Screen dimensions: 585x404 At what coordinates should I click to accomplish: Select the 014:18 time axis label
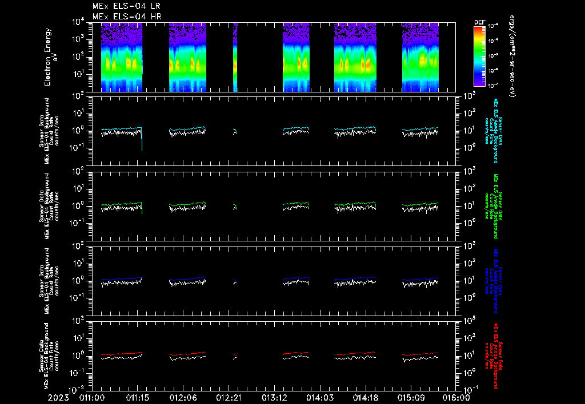[x=365, y=398]
